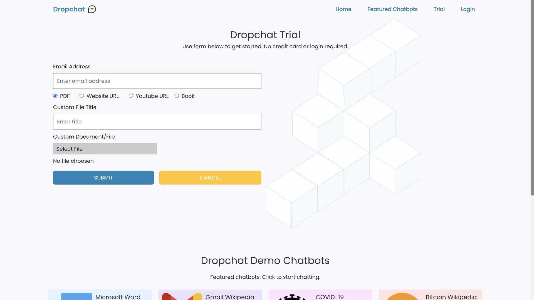Click the CANCEL button

(210, 177)
